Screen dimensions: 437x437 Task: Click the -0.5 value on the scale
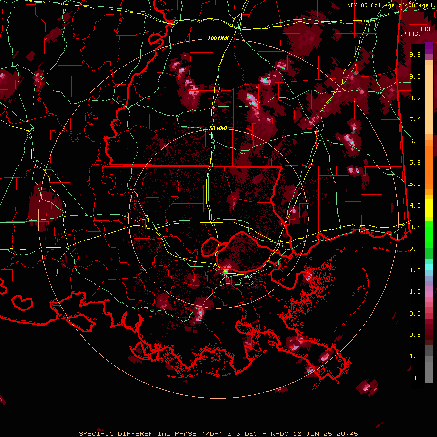click(x=413, y=335)
